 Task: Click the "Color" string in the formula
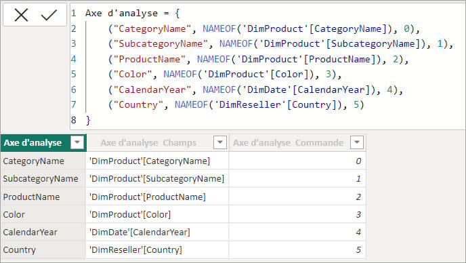133,74
